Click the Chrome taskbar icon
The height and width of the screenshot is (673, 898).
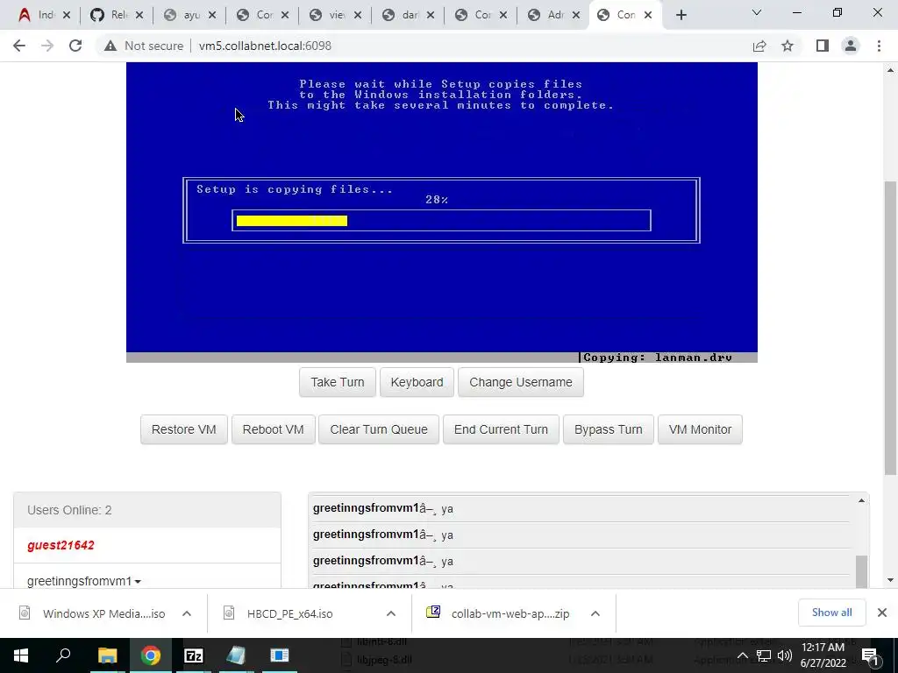(x=151, y=655)
